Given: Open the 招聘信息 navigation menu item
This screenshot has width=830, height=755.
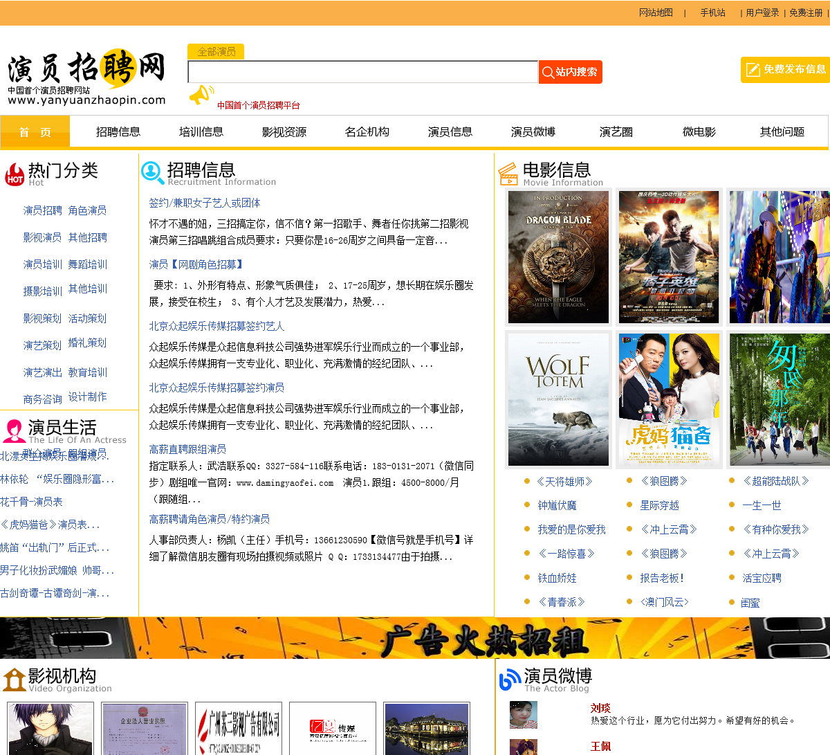Looking at the screenshot, I should (x=118, y=131).
